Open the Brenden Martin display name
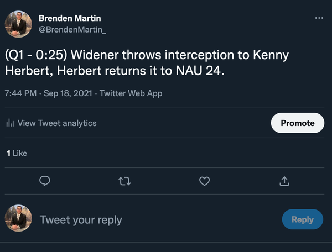The height and width of the screenshot is (252, 332). 70,18
